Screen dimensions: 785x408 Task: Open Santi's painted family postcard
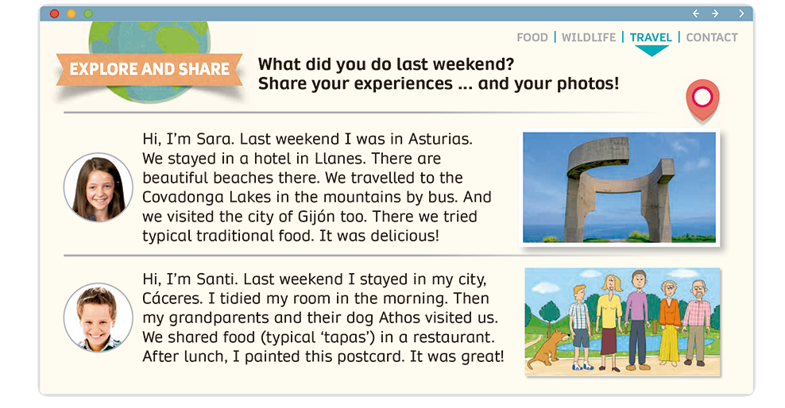623,321
